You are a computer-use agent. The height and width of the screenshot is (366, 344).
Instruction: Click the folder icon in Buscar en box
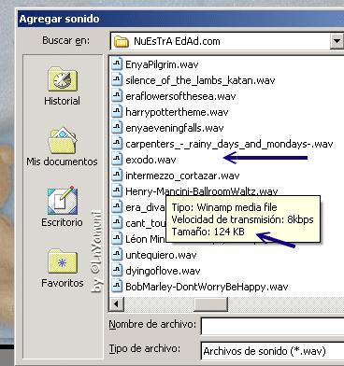click(x=122, y=41)
